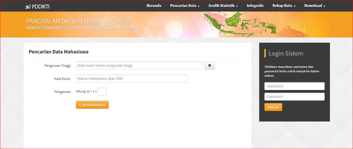
Task: Focus the Nama mahasiswa atau NIM field
Action: pyautogui.click(x=132, y=79)
